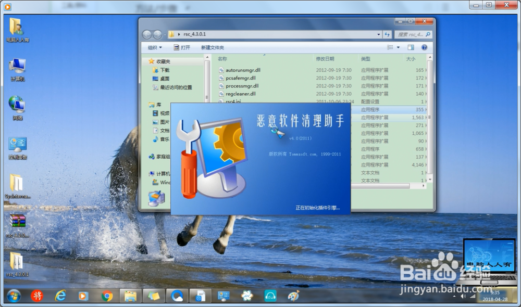The height and width of the screenshot is (307, 521).
Task: Adjust volume from the system tray speaker
Action: point(463,296)
